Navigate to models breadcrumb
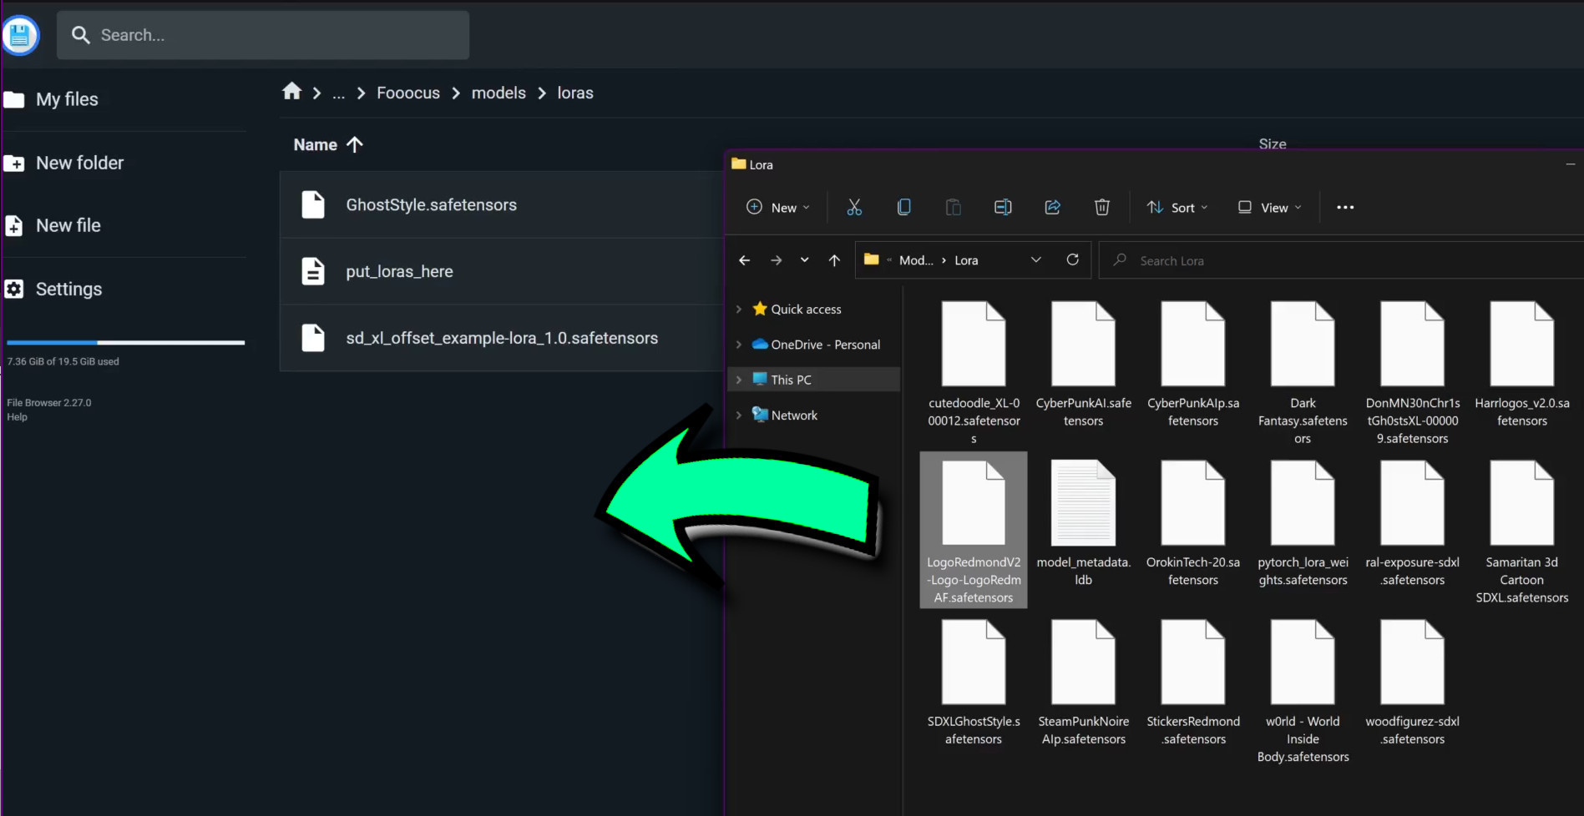This screenshot has height=816, width=1584. point(498,93)
